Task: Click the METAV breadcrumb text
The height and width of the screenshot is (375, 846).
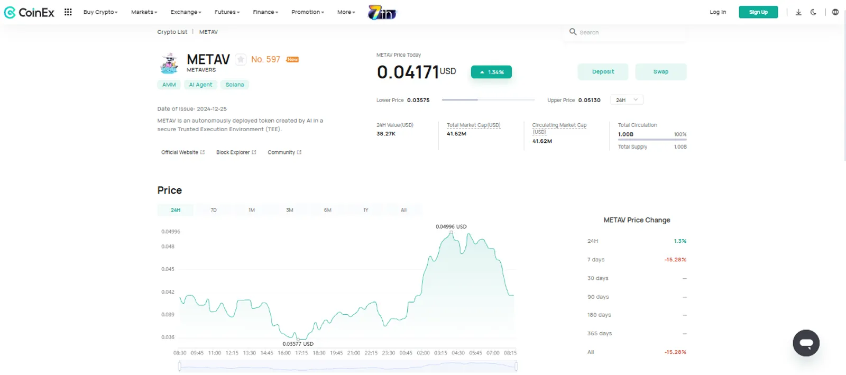Action: click(208, 32)
